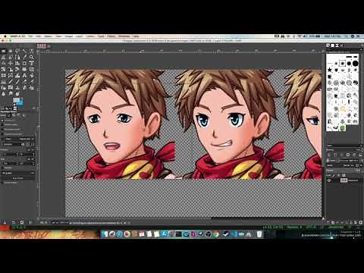Open the blue background color swatch
This screenshot has height=273, width=364.
(22, 103)
